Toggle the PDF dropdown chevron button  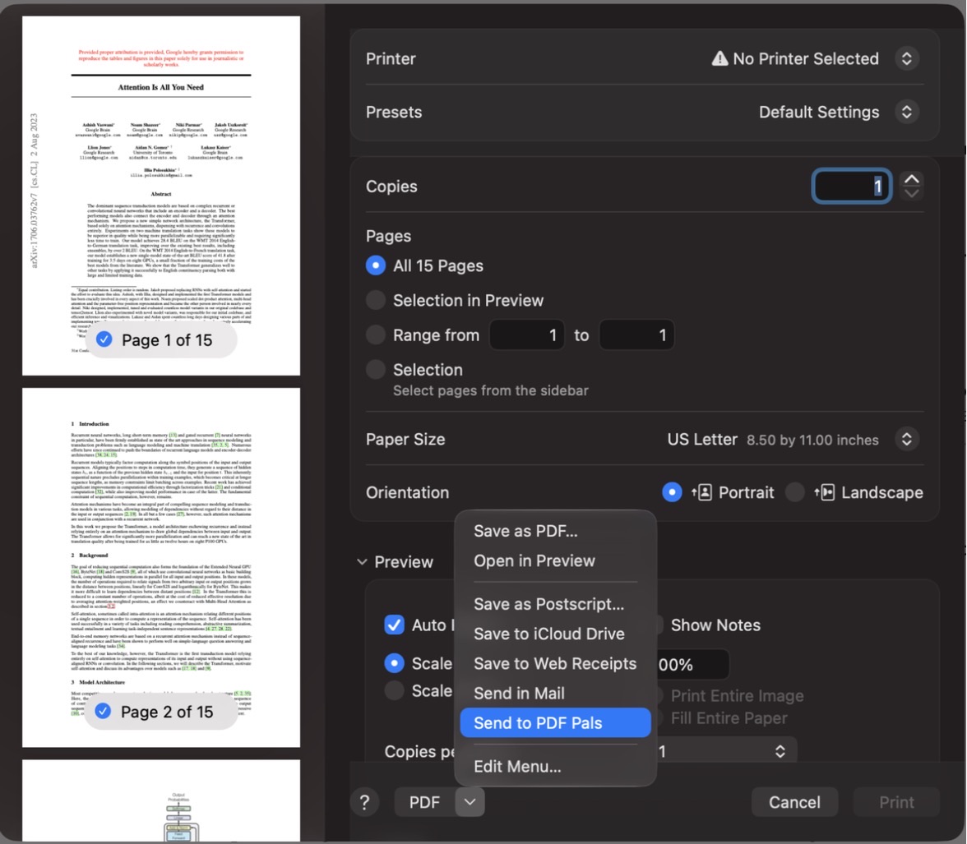470,802
